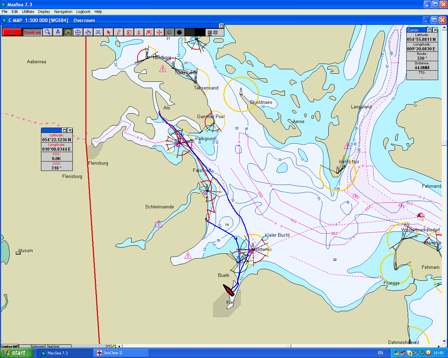Close the position Latitude/Longitude panel

[70, 130]
